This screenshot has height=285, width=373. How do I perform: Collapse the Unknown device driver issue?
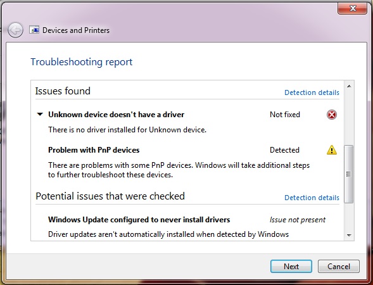(40, 115)
